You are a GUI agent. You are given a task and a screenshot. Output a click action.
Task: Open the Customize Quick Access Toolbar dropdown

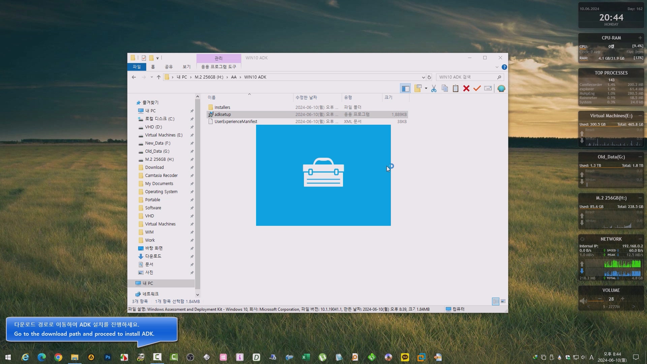click(x=157, y=58)
